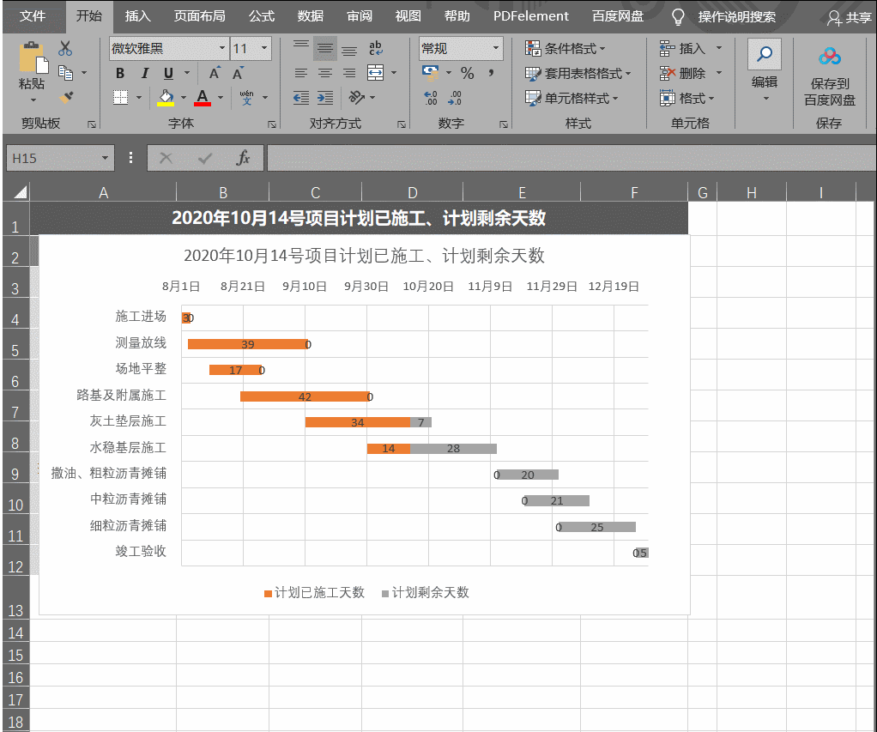Viewport: 877px width, 732px height.
Task: Click the 编辑 search button
Action: [765, 70]
